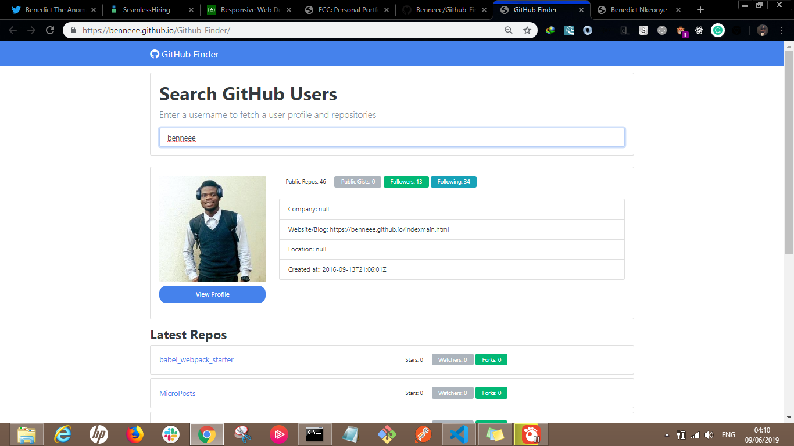The image size is (794, 446).
Task: Click the GitHub logo in the navbar
Action: (x=155, y=54)
